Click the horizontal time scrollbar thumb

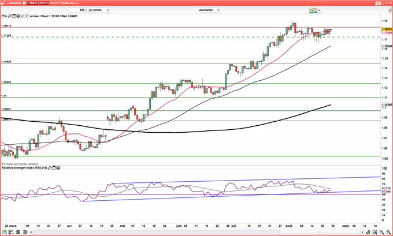pos(320,232)
